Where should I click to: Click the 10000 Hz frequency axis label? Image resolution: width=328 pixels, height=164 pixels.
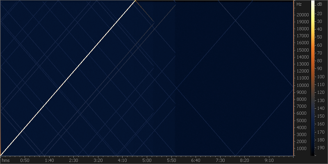tap(303, 85)
